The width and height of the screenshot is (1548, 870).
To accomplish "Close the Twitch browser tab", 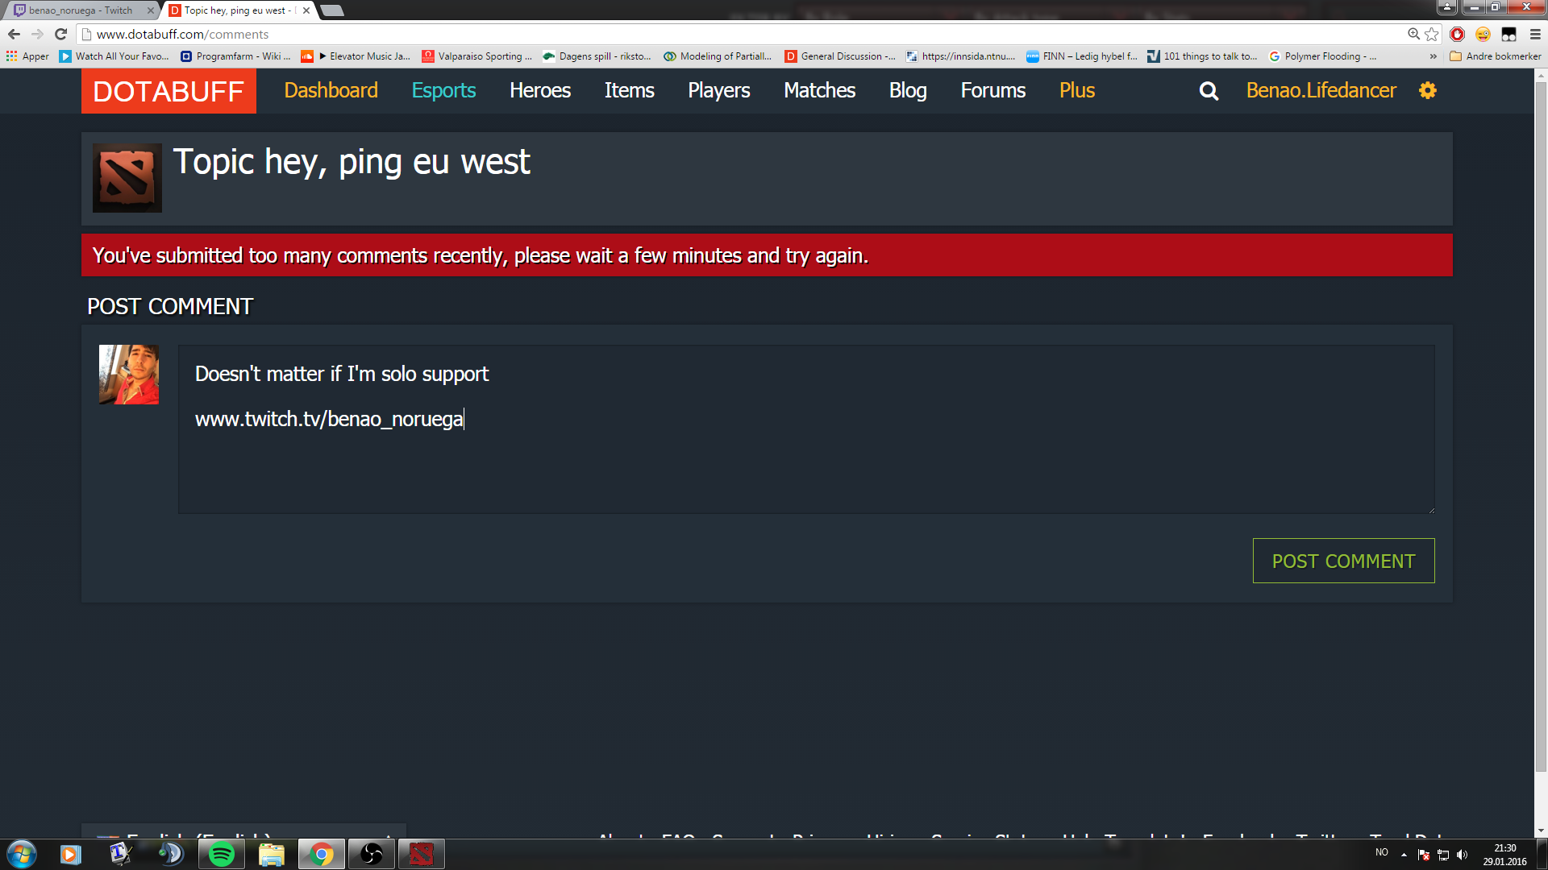I will pos(150,10).
